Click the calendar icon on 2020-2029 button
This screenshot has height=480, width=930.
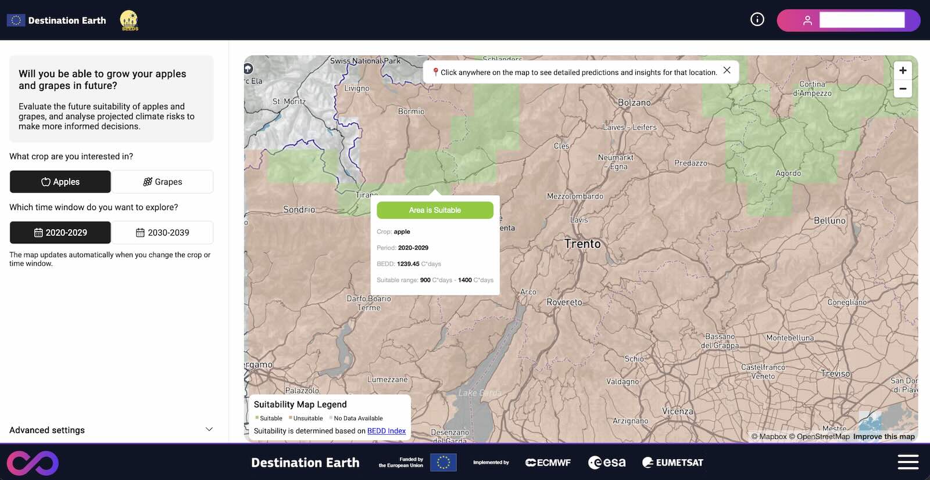tap(38, 233)
